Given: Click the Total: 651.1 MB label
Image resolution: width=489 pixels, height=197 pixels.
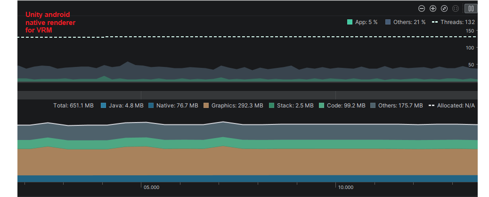Looking at the screenshot, I should [73, 106].
